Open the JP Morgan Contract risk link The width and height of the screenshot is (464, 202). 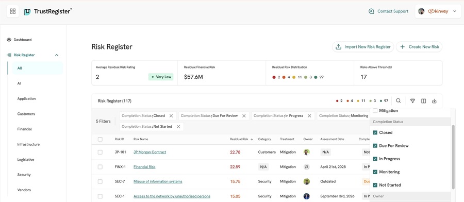[x=150, y=152]
